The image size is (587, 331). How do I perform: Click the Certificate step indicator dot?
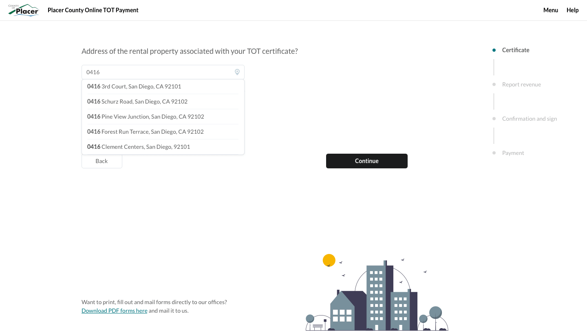494,50
